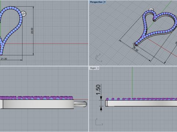177x132 pixels.
Task: Click the world axis icon in Perspective view
Action: coord(99,58)
